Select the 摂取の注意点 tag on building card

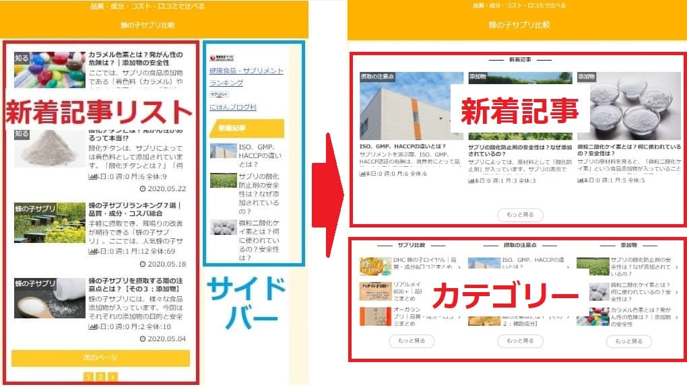click(377, 77)
